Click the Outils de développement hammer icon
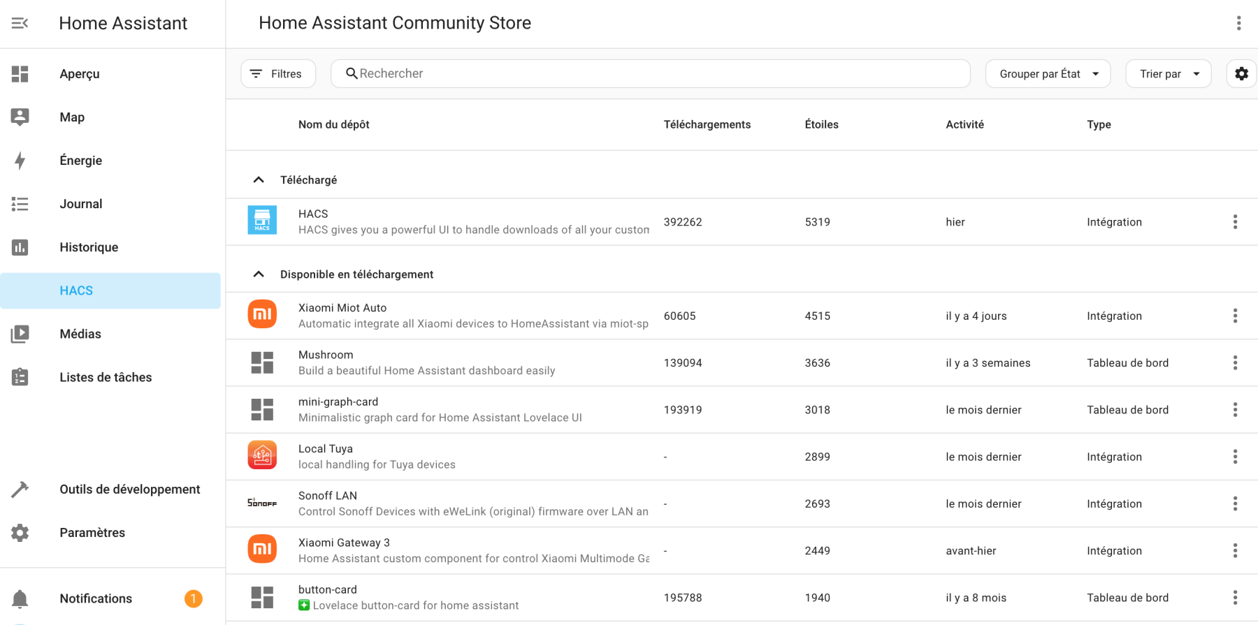Image resolution: width=1258 pixels, height=625 pixels. [x=20, y=490]
